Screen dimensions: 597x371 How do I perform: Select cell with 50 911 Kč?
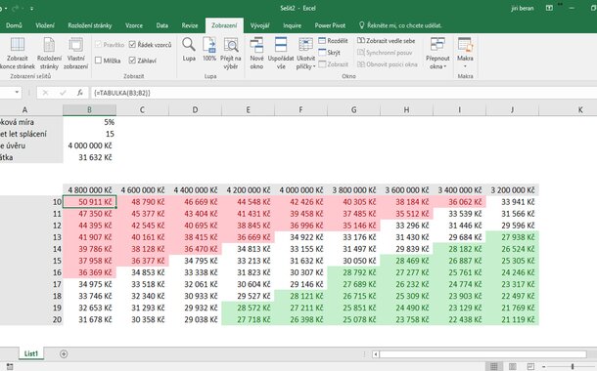[89, 202]
